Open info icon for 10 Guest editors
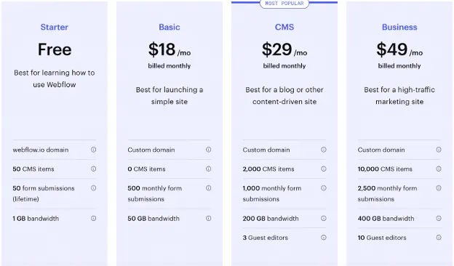 439,238
